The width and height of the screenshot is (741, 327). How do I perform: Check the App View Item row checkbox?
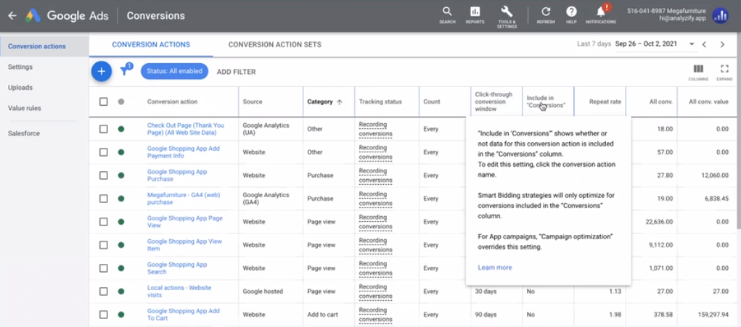104,245
